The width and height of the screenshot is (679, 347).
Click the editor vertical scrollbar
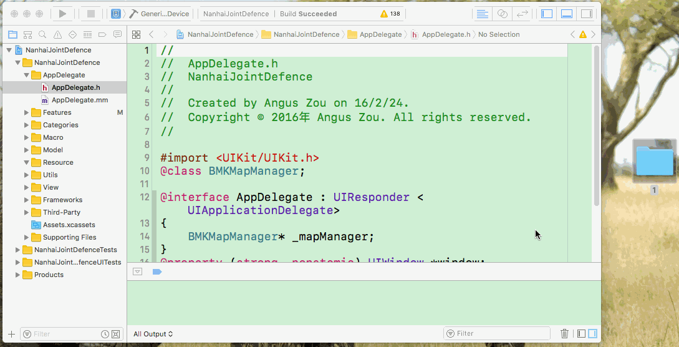coord(597,125)
